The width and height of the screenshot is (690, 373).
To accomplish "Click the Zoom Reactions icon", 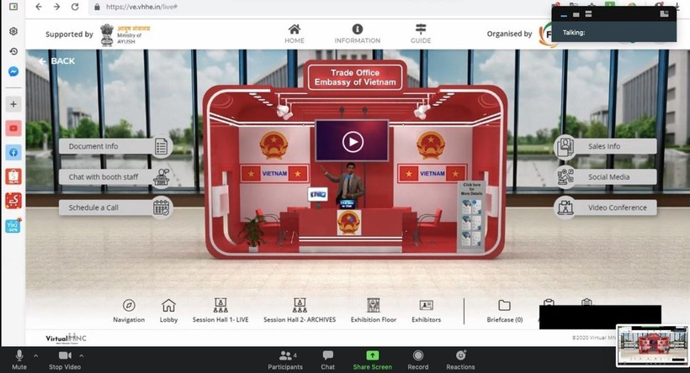I will (x=460, y=356).
